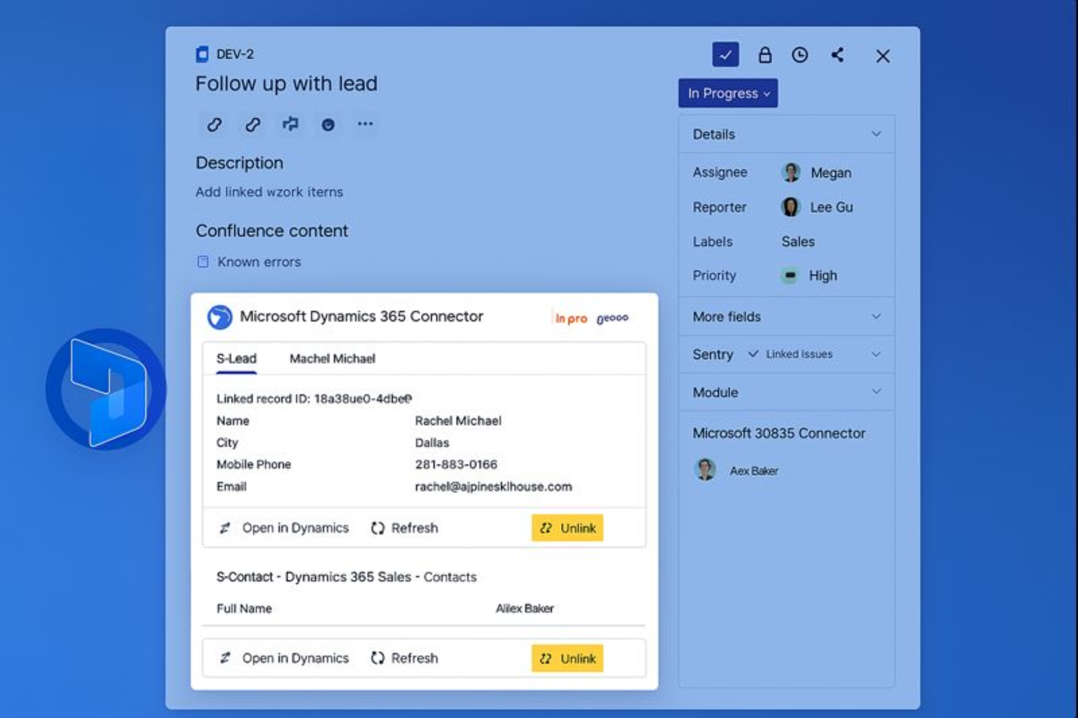Change the High priority field value
This screenshot has height=718, width=1078.
[822, 275]
